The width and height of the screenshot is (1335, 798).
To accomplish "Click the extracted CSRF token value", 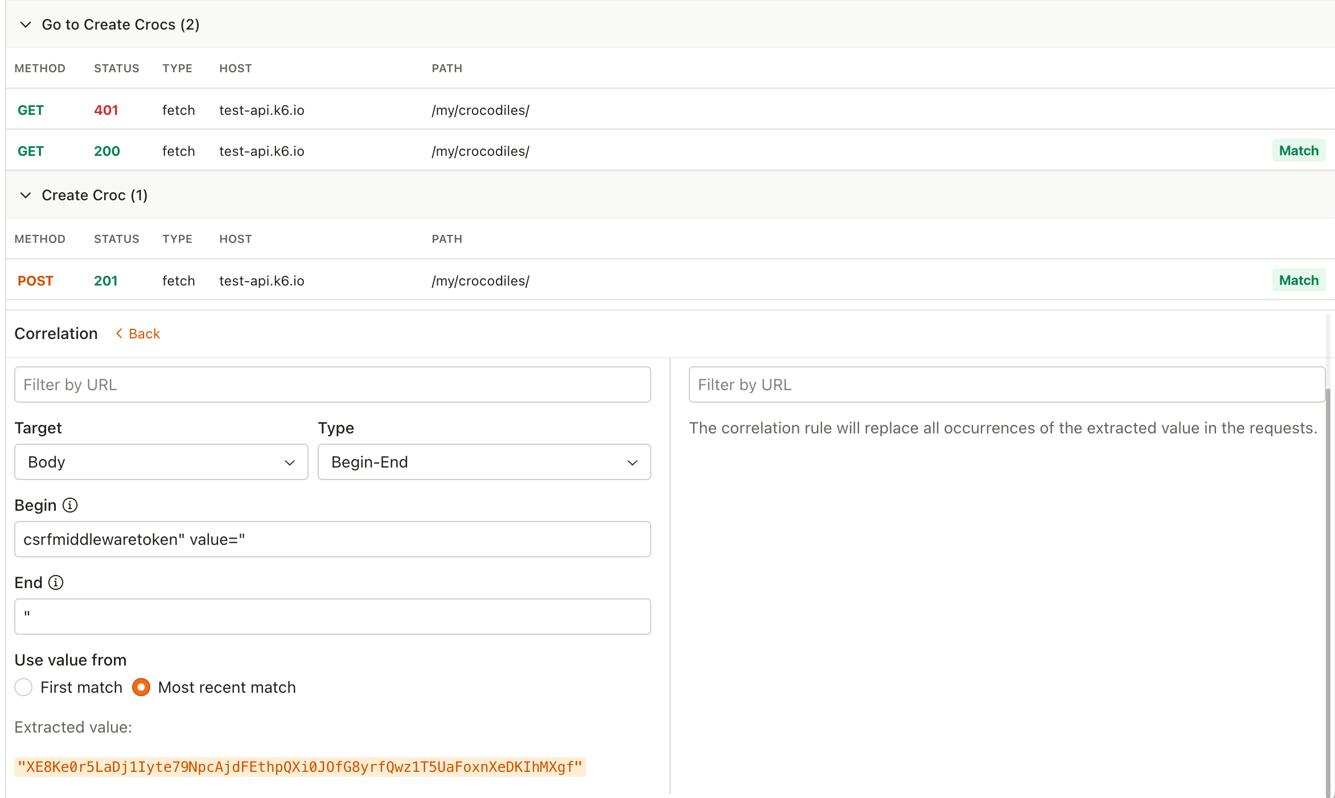I will (x=300, y=767).
